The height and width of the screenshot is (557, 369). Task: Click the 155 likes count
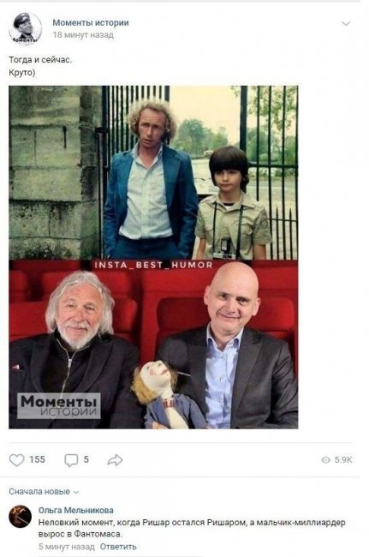37,459
